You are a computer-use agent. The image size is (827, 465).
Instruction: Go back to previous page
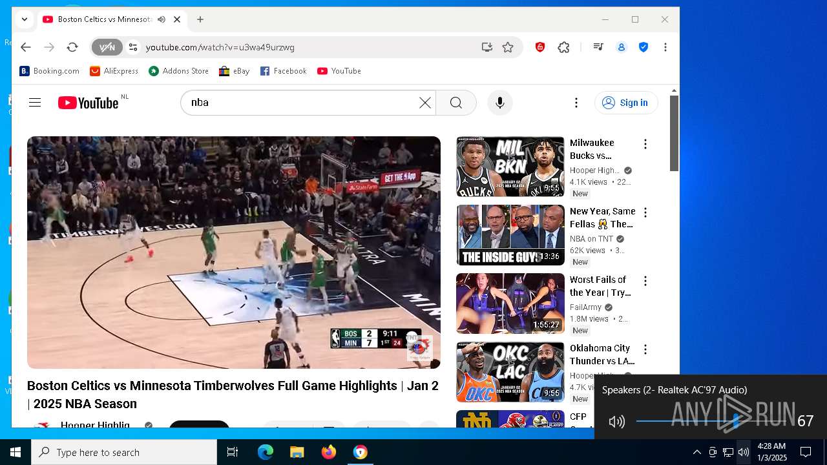(26, 47)
